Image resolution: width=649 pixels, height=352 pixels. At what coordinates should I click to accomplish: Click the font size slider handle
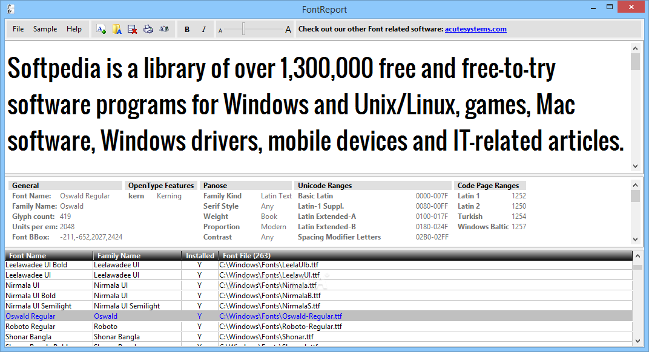point(244,29)
